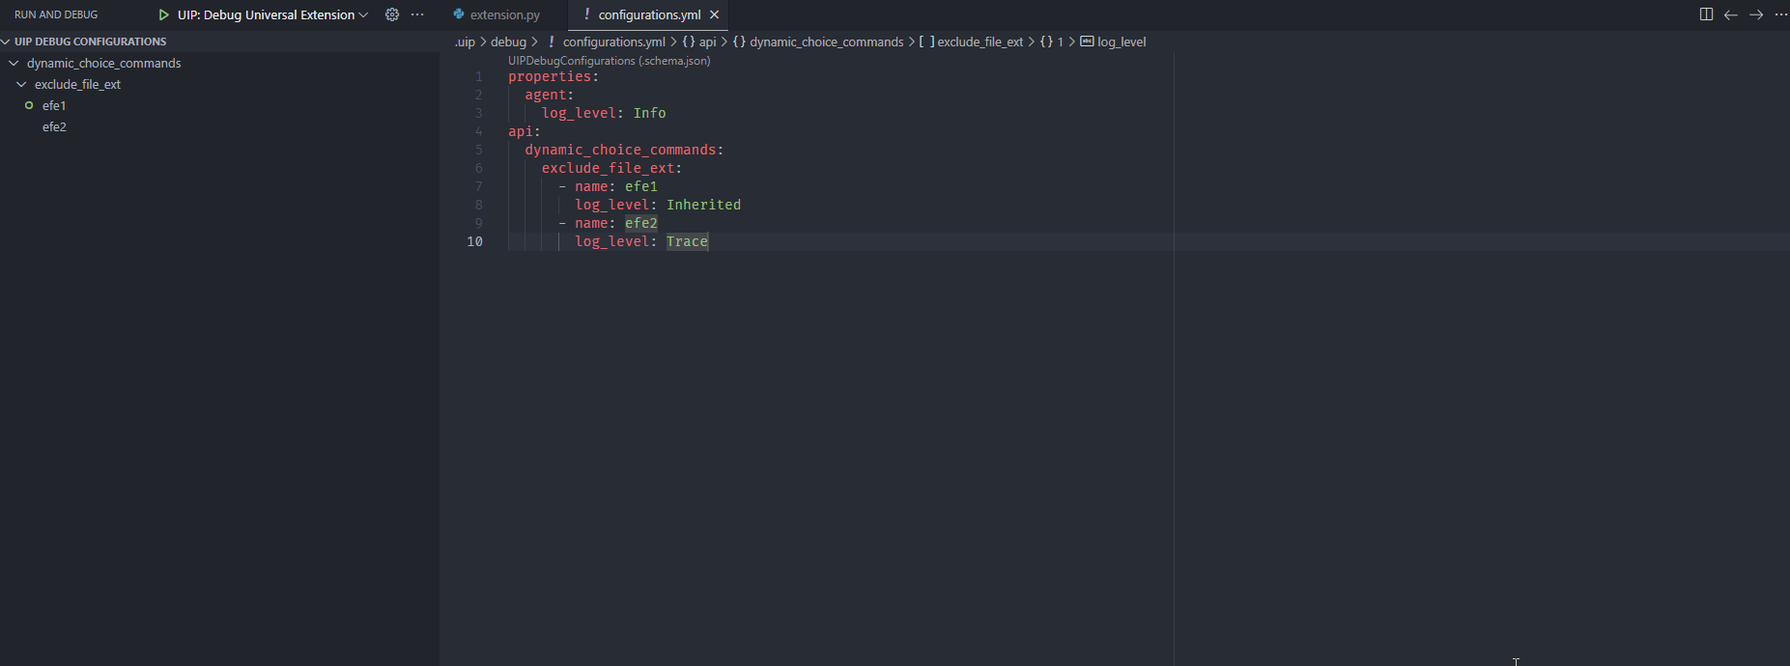Collapse the dynamic_choice_commands tree node

[x=14, y=63]
